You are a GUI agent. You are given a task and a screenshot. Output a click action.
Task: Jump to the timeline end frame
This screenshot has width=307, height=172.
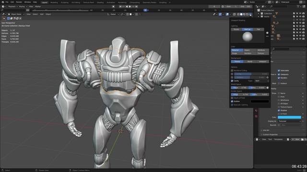(136, 6)
